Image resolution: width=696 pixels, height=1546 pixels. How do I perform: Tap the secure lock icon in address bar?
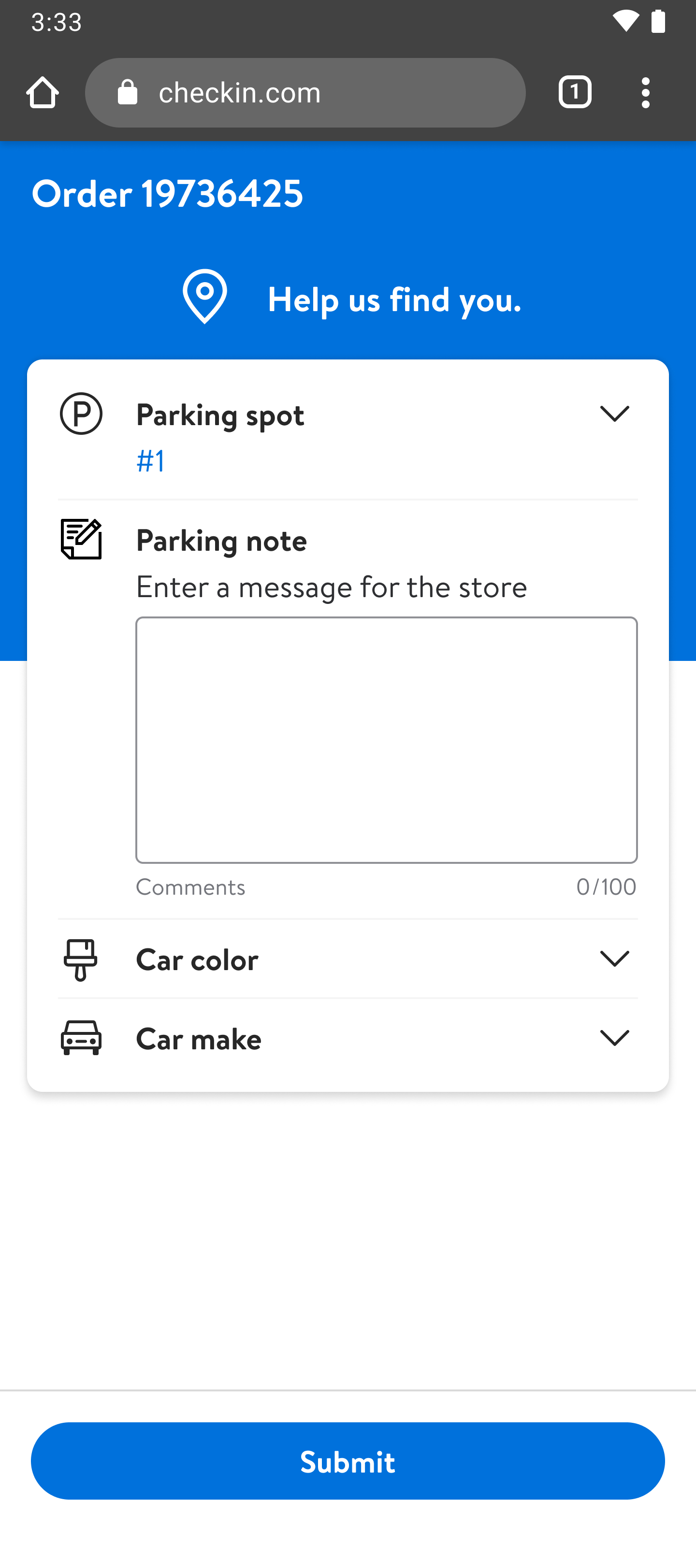click(127, 93)
